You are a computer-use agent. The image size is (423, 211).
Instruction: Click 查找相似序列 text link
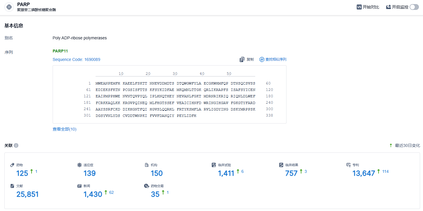coord(276,59)
